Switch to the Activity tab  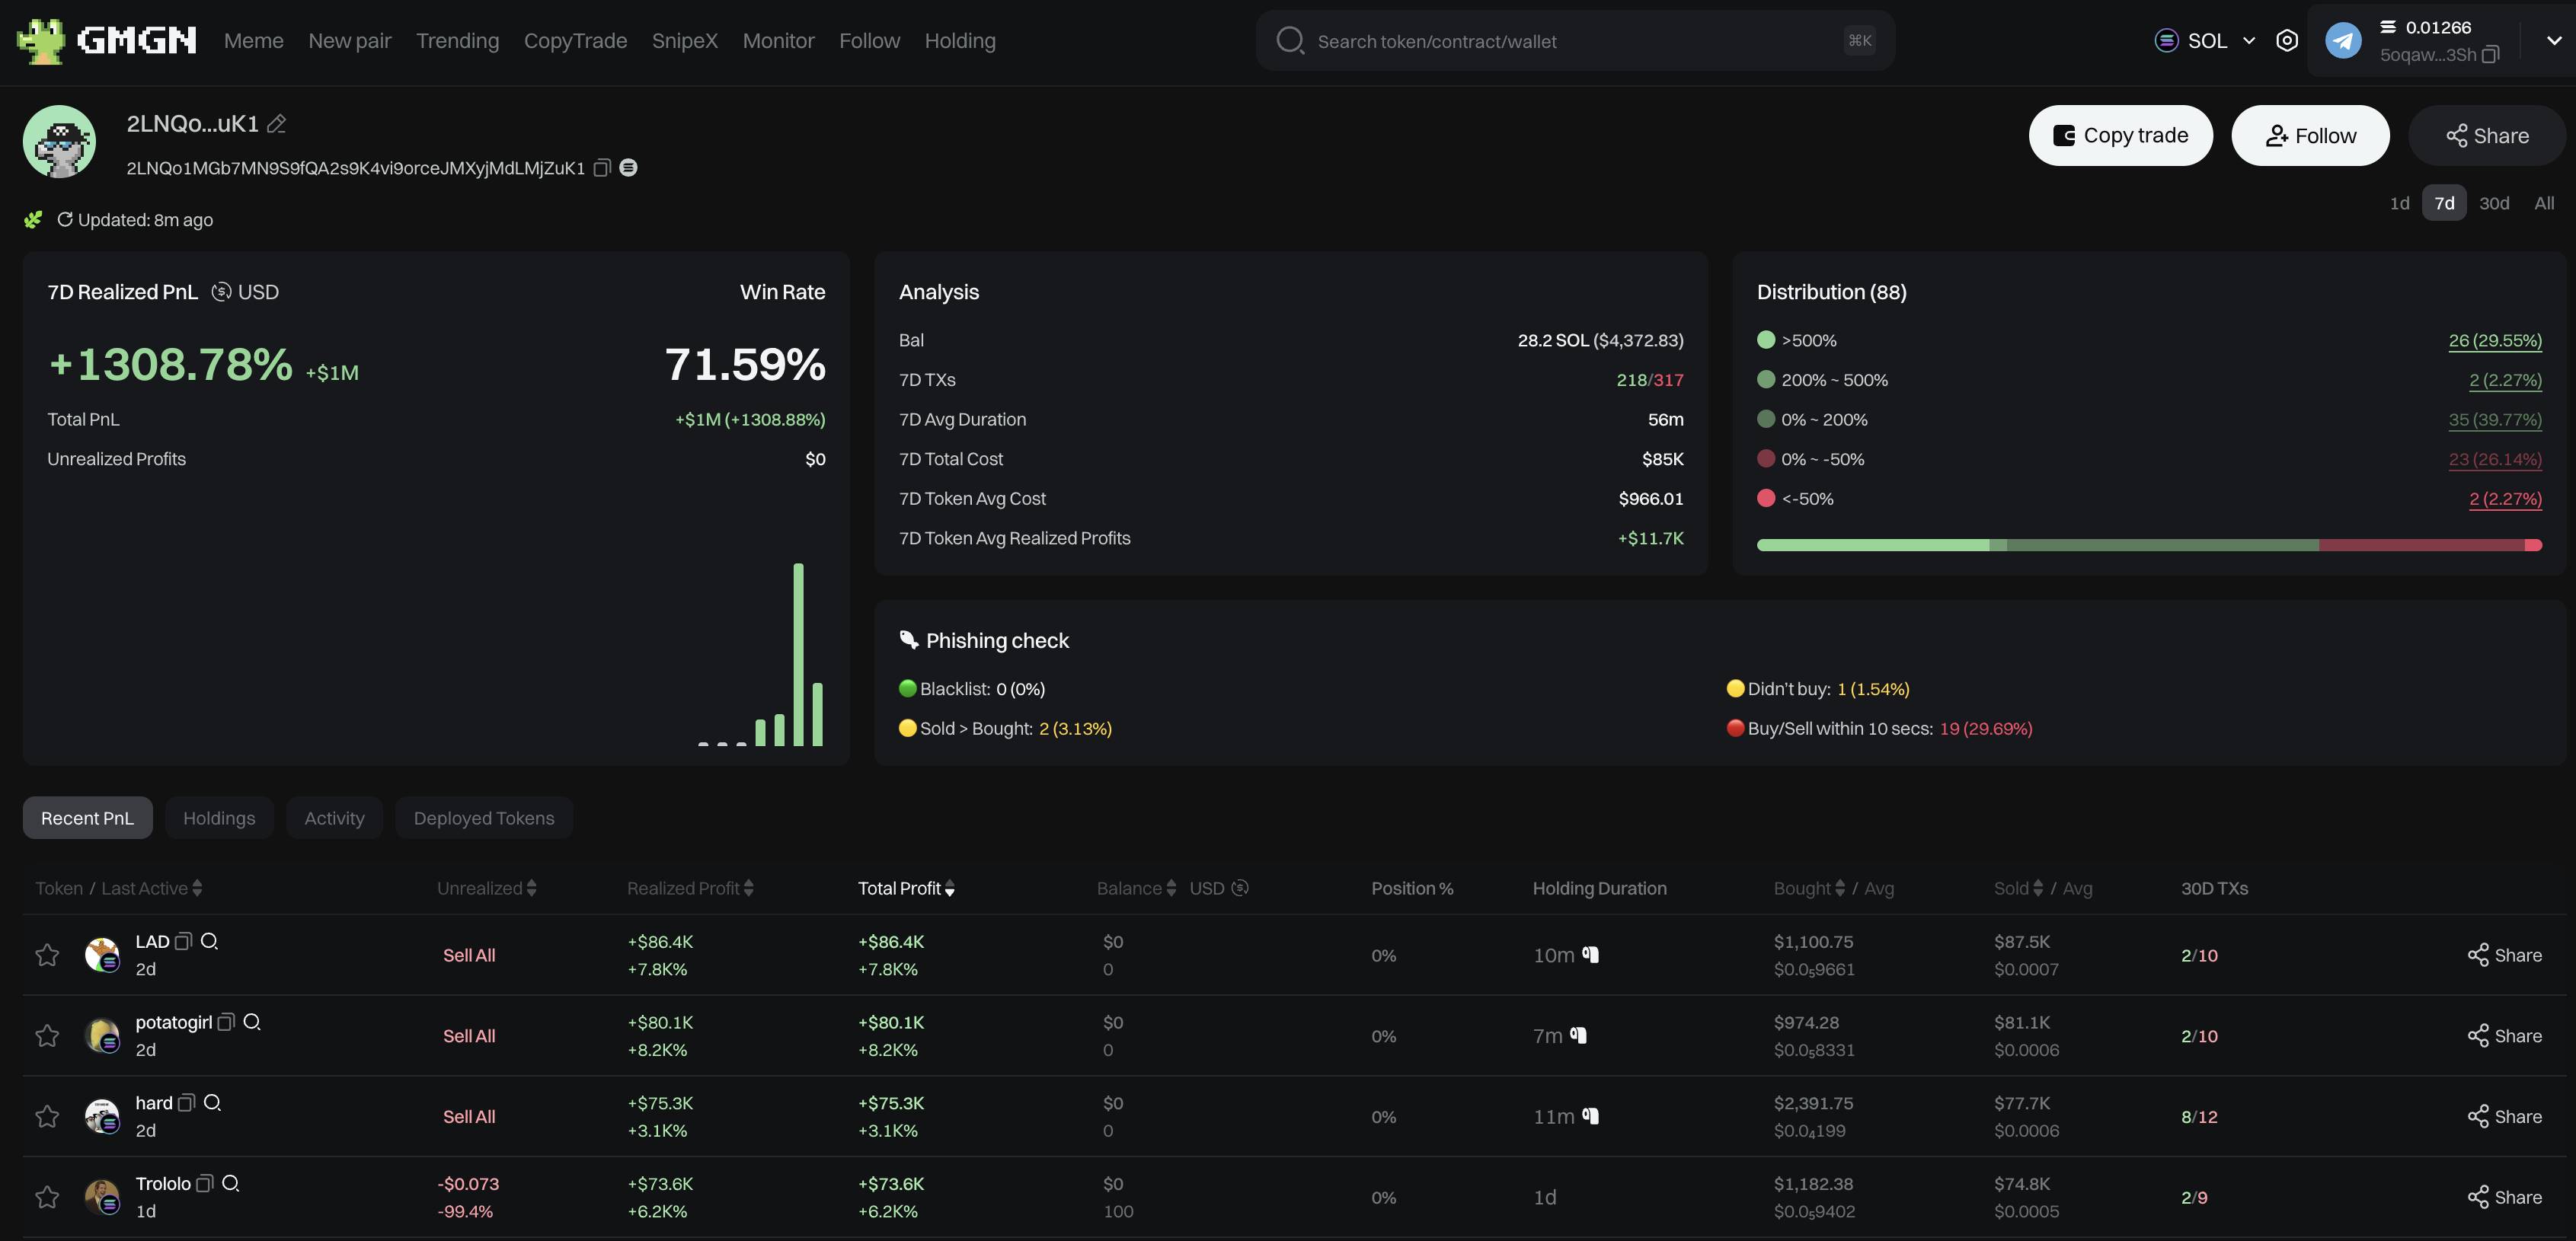click(334, 818)
